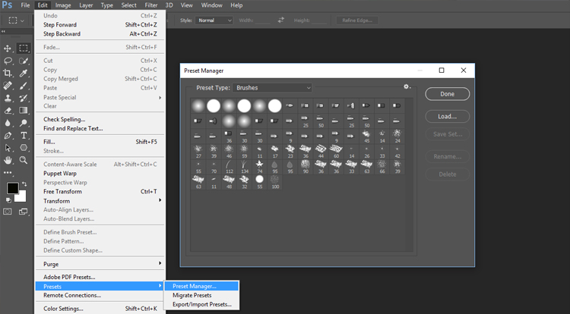Choose Migrate Presets
570x314 pixels.
201,295
